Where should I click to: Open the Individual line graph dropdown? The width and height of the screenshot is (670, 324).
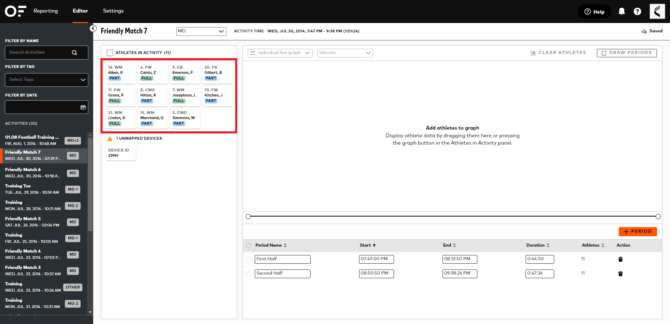[x=280, y=53]
